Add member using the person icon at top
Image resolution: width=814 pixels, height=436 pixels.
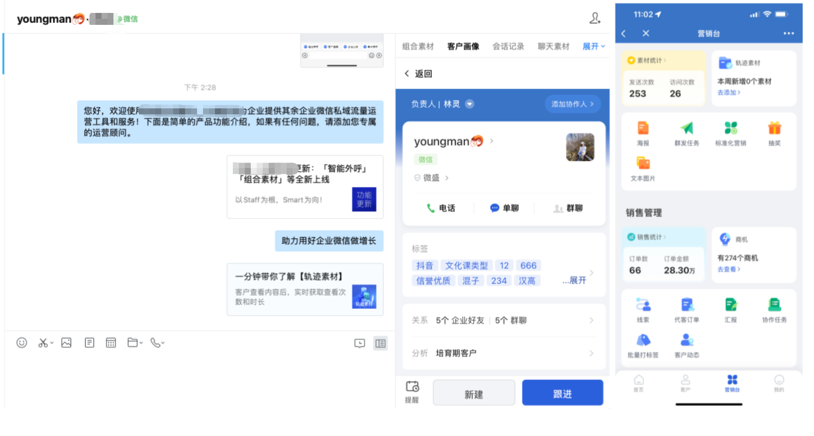pos(595,18)
